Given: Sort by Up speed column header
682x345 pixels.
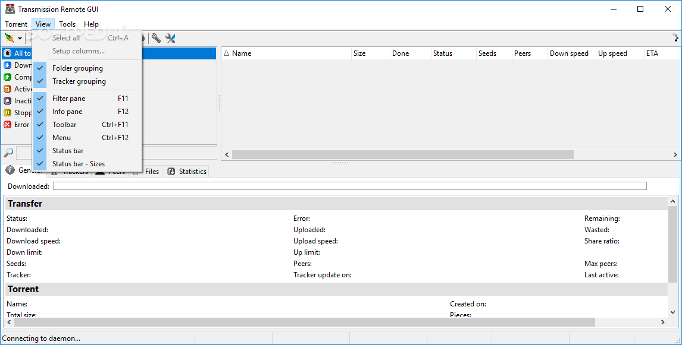Looking at the screenshot, I should [620, 53].
